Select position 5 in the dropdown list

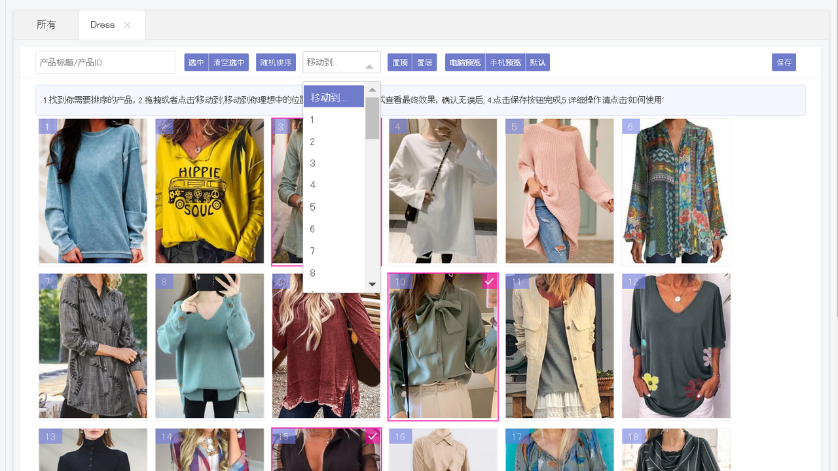(334, 207)
